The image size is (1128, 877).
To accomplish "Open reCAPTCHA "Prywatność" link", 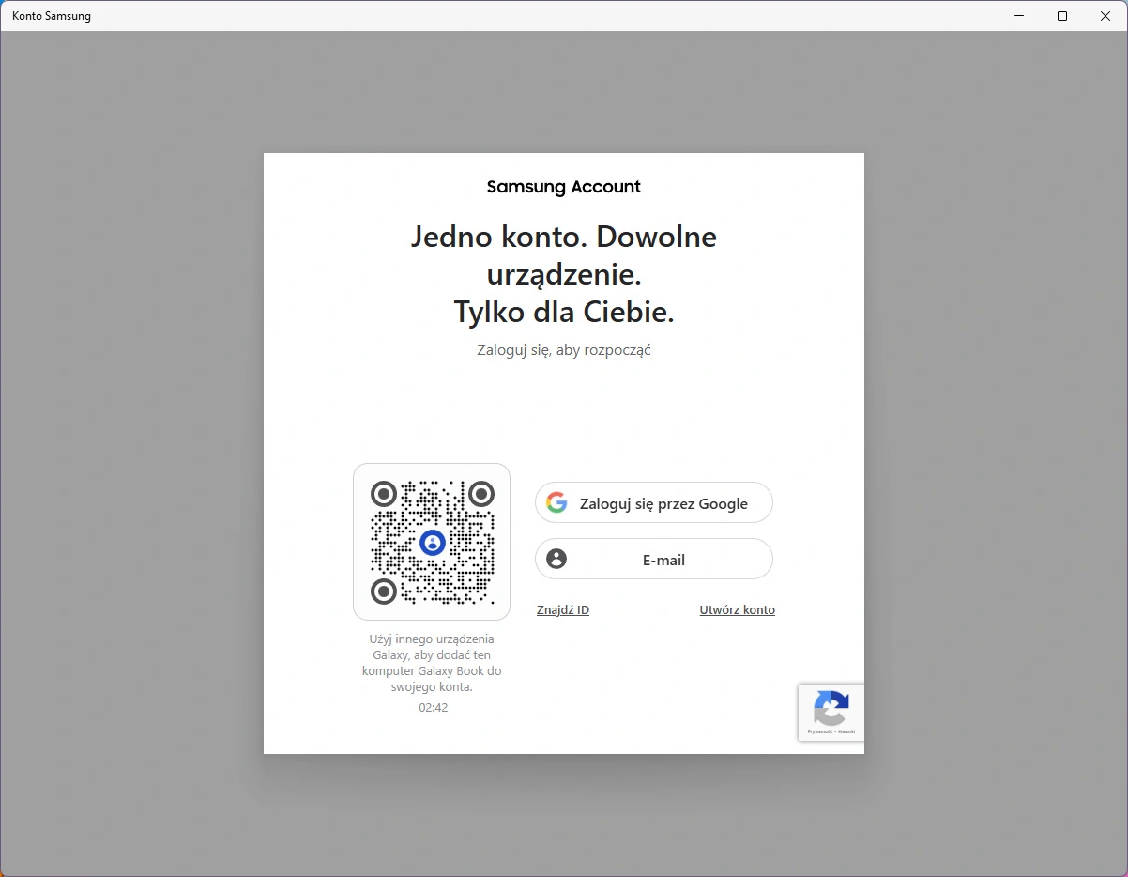I will pos(819,731).
